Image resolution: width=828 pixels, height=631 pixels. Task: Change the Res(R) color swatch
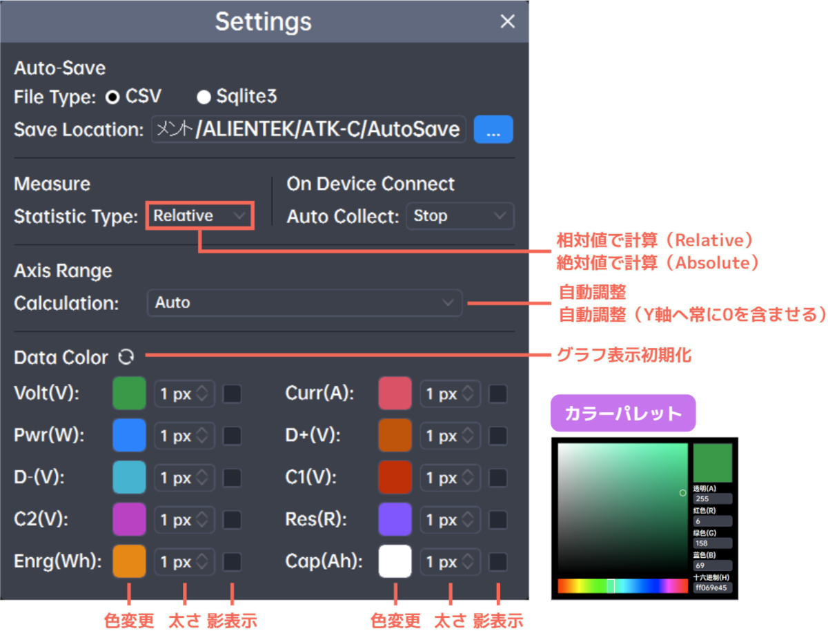tap(395, 520)
